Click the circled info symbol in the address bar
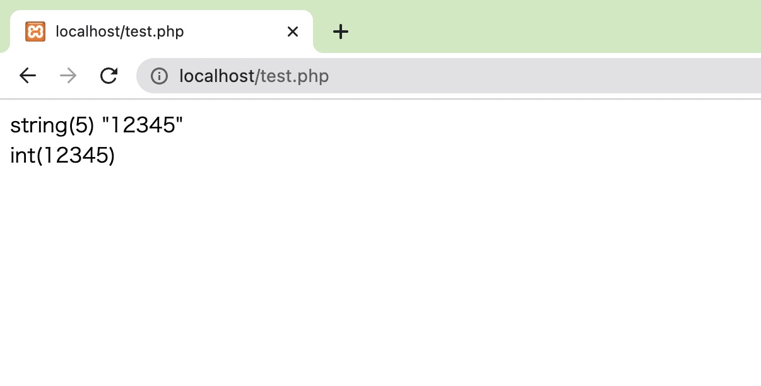This screenshot has height=386, width=761. [x=160, y=76]
